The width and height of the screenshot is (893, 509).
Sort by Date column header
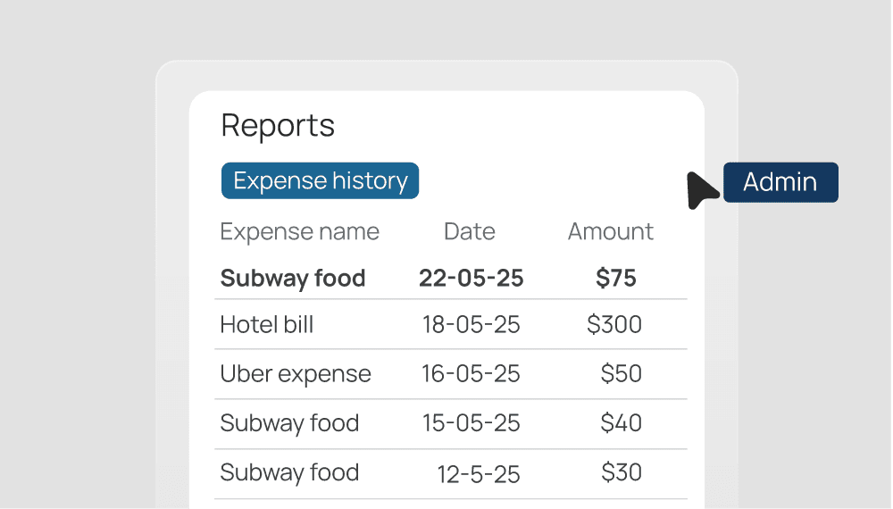coord(470,232)
